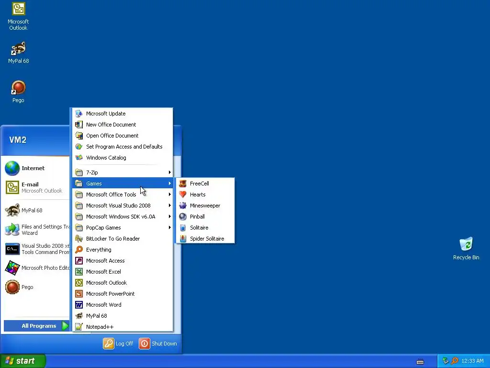Click the 12:33 AM clock
Image resolution: width=490 pixels, height=368 pixels.
click(472, 361)
